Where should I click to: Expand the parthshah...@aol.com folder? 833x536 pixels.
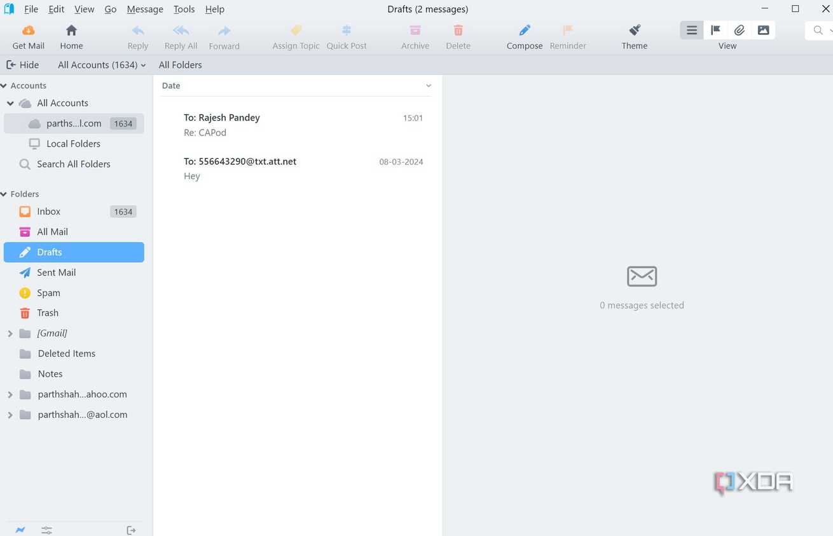click(10, 415)
